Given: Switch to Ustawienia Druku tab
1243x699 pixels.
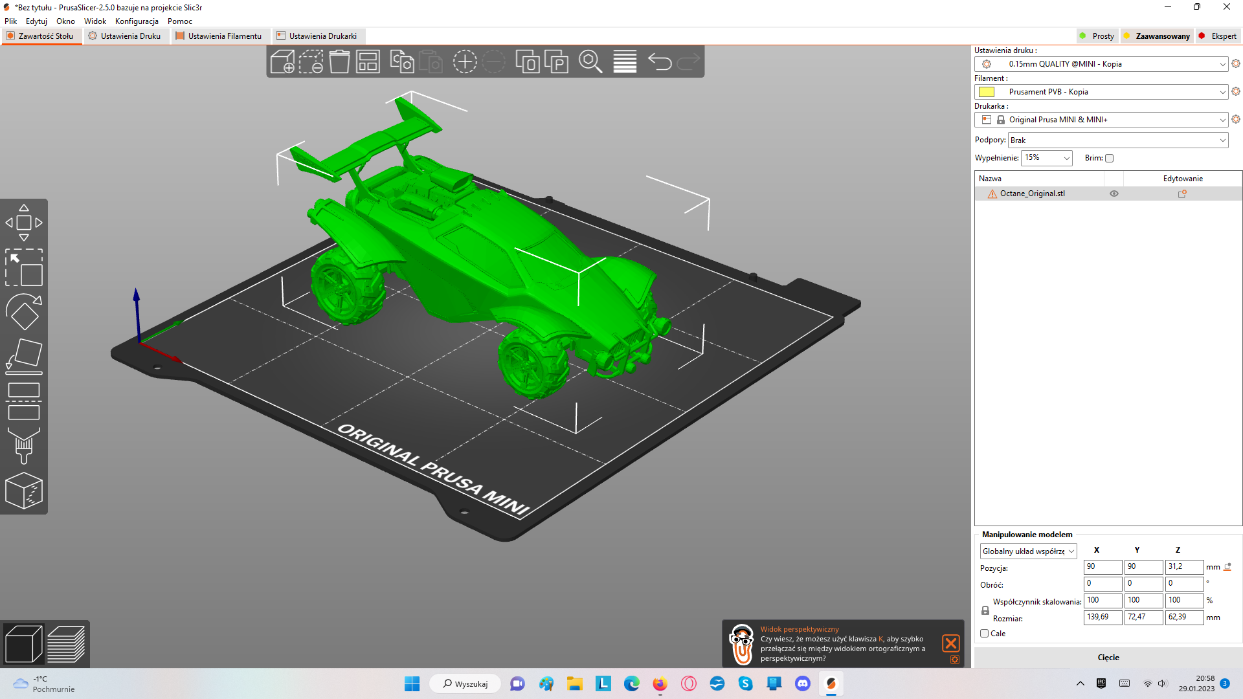Looking at the screenshot, I should [x=125, y=36].
